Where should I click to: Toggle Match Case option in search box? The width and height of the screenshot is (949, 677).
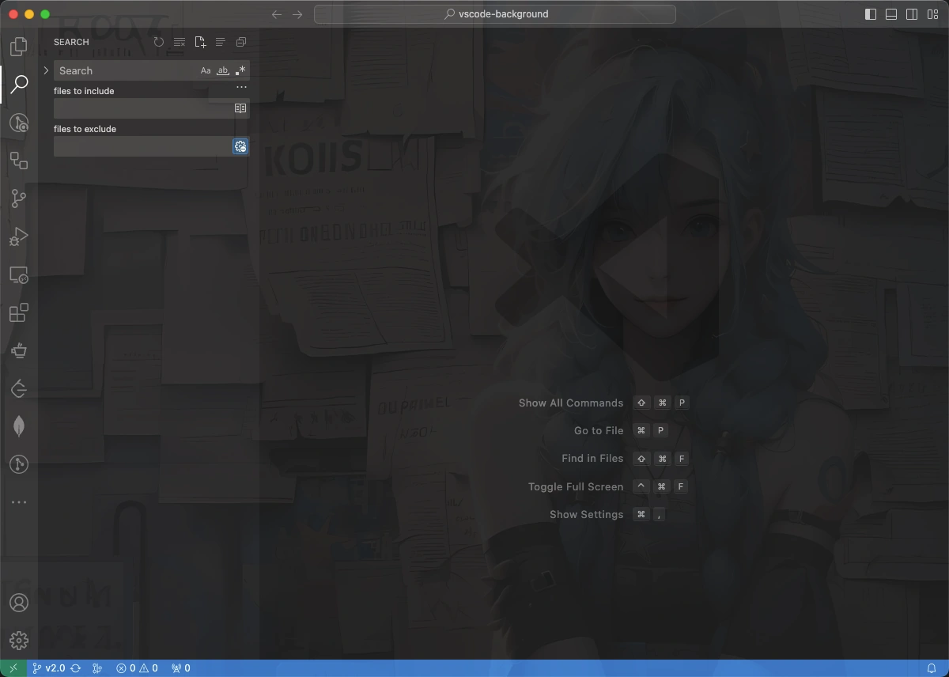tap(206, 70)
